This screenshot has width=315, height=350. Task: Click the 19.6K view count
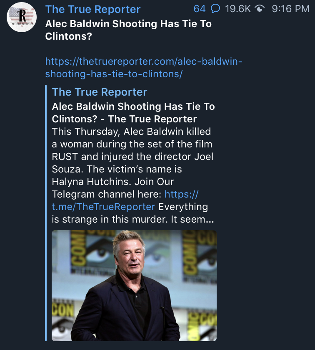point(237,9)
